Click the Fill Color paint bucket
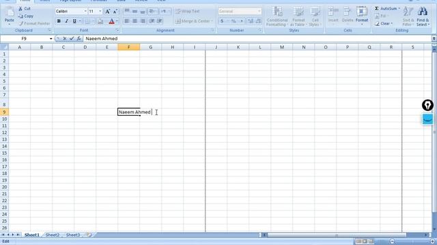Screen dimensions: 437x245 coord(100,21)
